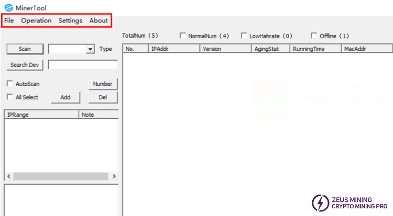Toggle the Offline filter checkbox
393x216 pixels.
pos(314,36)
